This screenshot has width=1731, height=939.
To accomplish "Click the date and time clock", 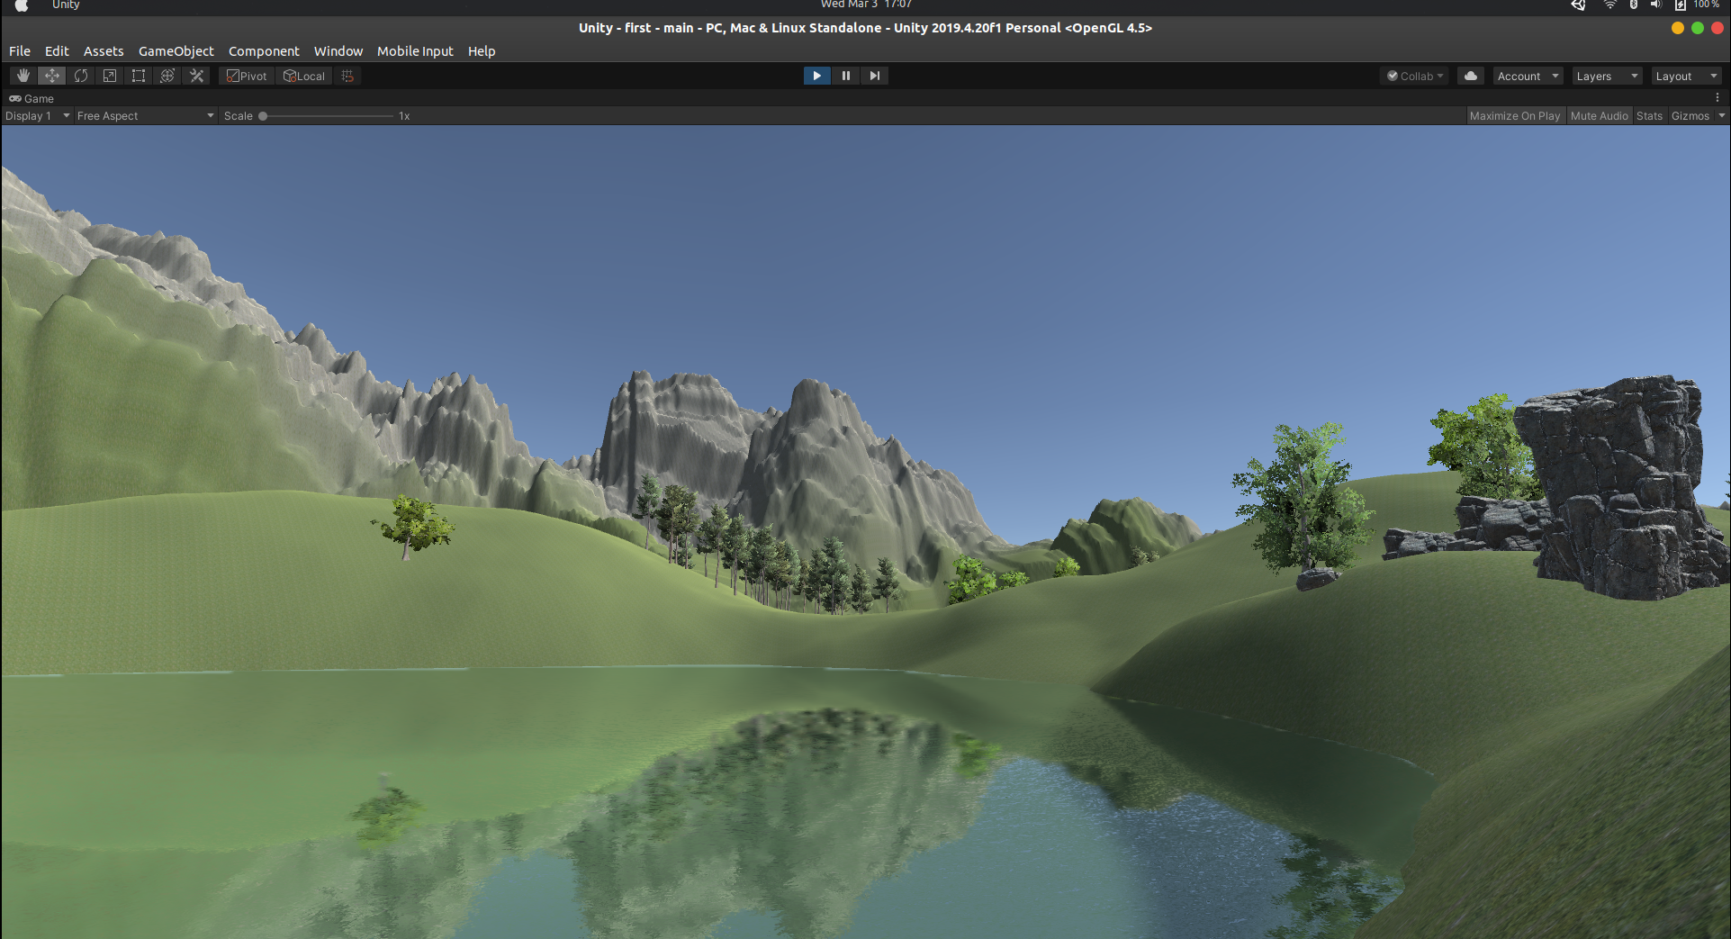I will point(866,5).
